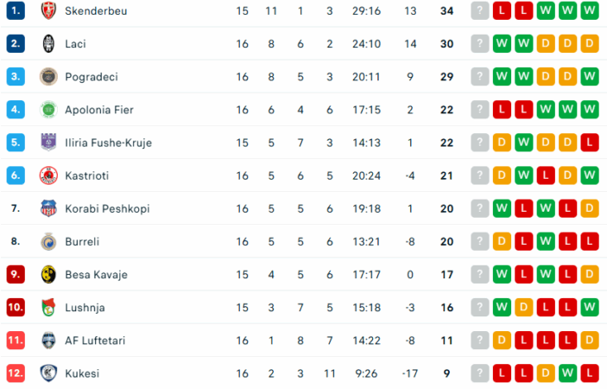Select the Korabi Peshkopi shield logo
The height and width of the screenshot is (389, 607).
click(x=48, y=208)
